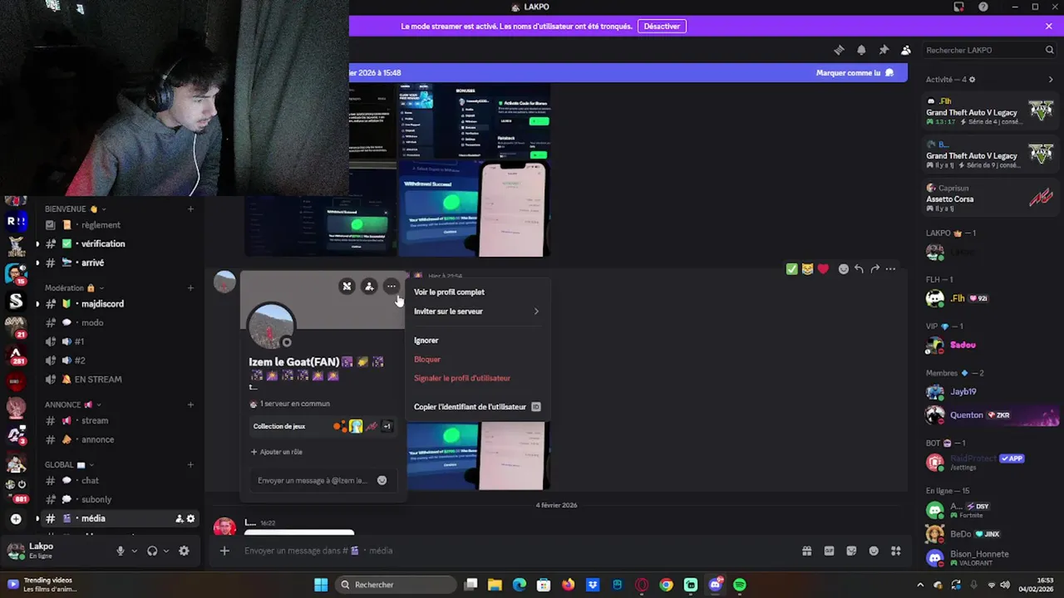Open the gift icon in message bar

coord(806,551)
